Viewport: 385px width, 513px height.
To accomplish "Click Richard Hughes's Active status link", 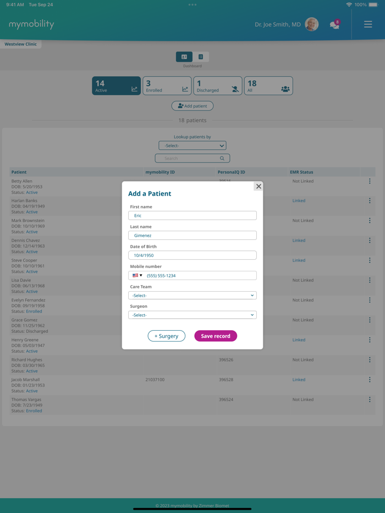I will coord(32,371).
